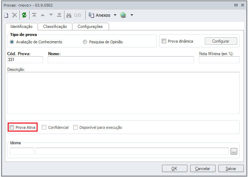
Task: Click the Cancelar button
Action: point(203,168)
